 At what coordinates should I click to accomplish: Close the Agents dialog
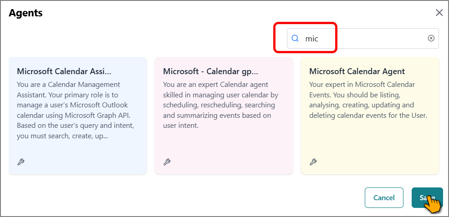coord(439,13)
